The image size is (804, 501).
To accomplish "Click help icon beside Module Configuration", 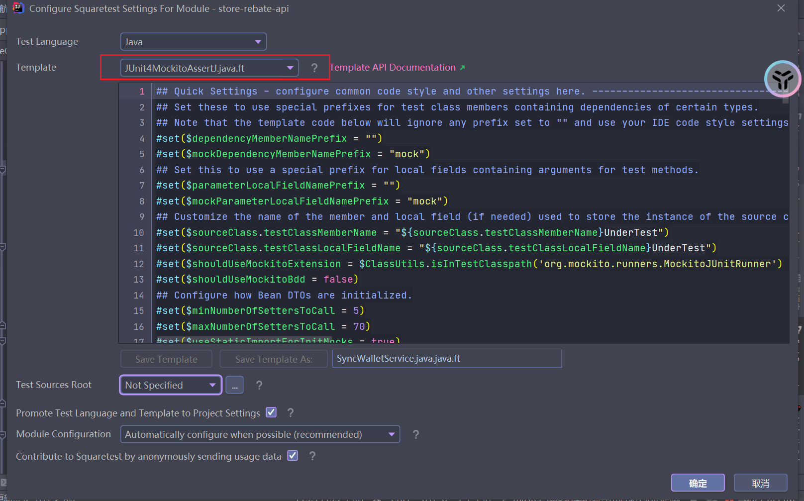I will pyautogui.click(x=415, y=434).
